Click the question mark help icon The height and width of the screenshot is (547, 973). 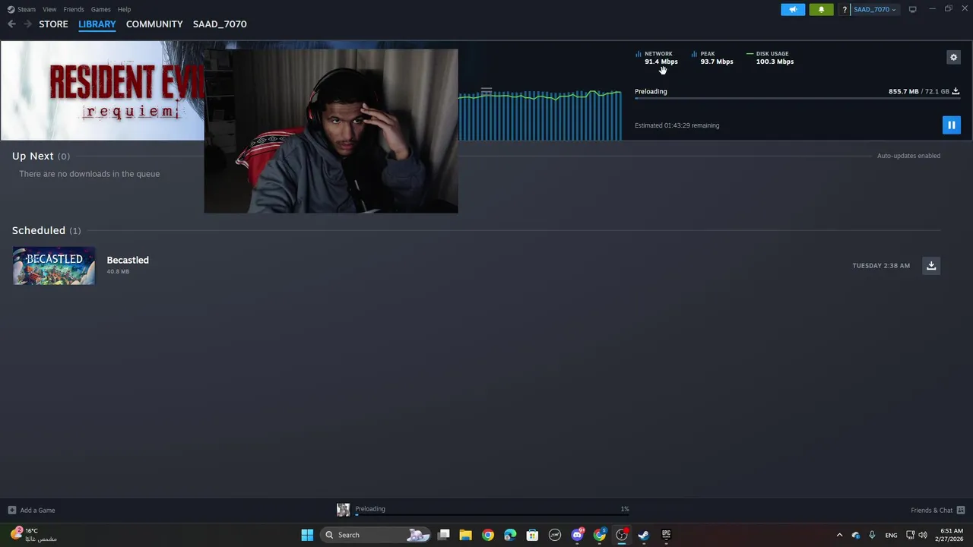point(844,9)
